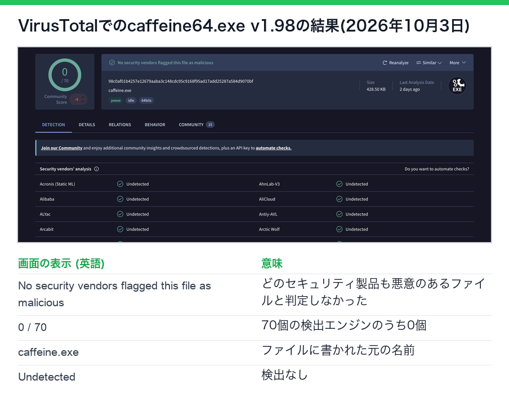509x411 pixels.
Task: Expand the More menu
Action: pos(457,62)
